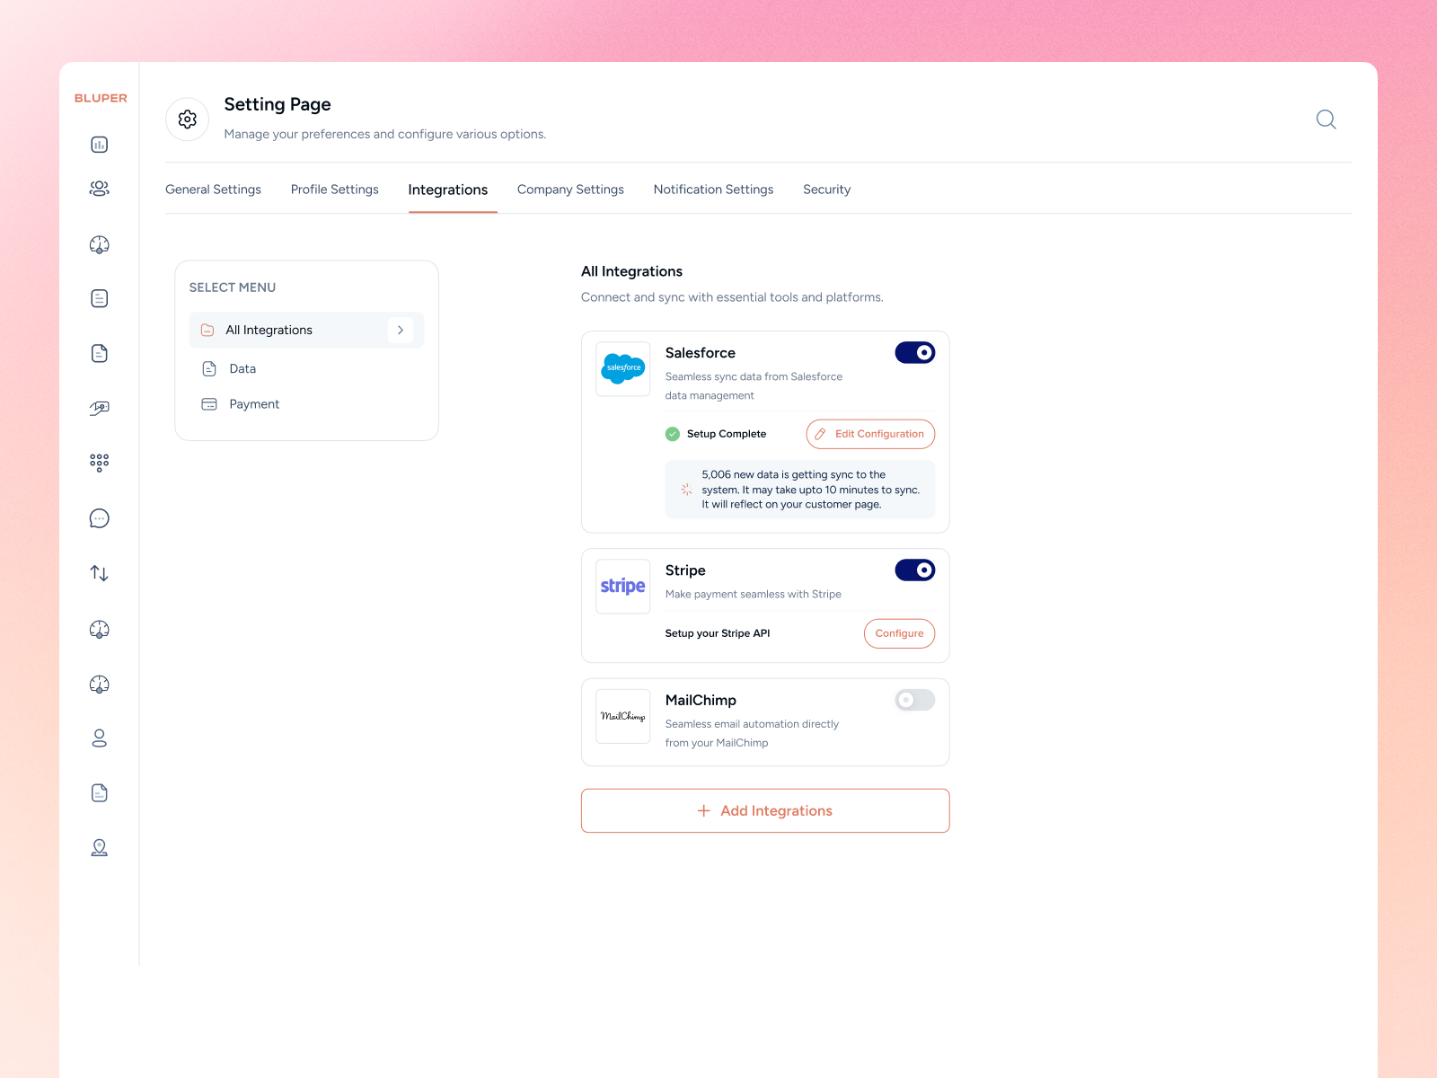Open the location pin icon in sidebar
Viewport: 1437px width, 1078px height.
coord(99,847)
